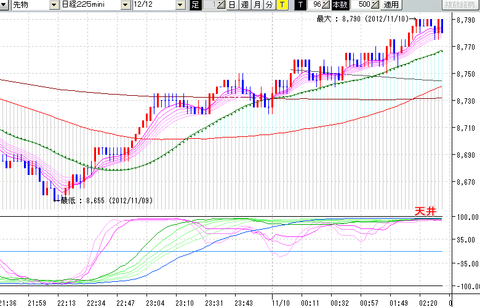
Task: Expand the 日経225mini instrument dropdown
Action: [126, 6]
